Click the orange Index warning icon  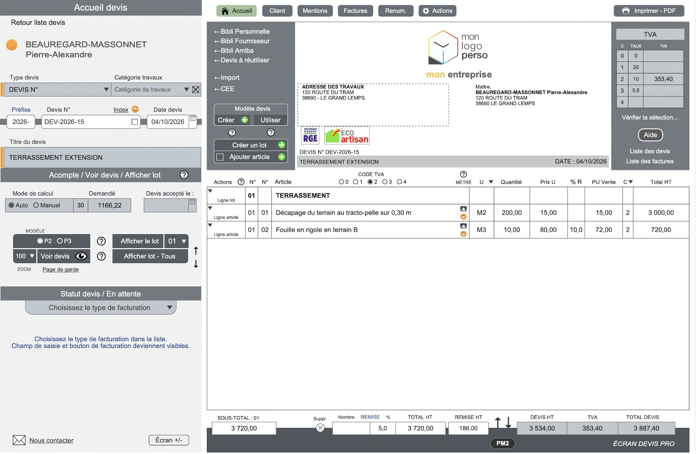pyautogui.click(x=135, y=109)
